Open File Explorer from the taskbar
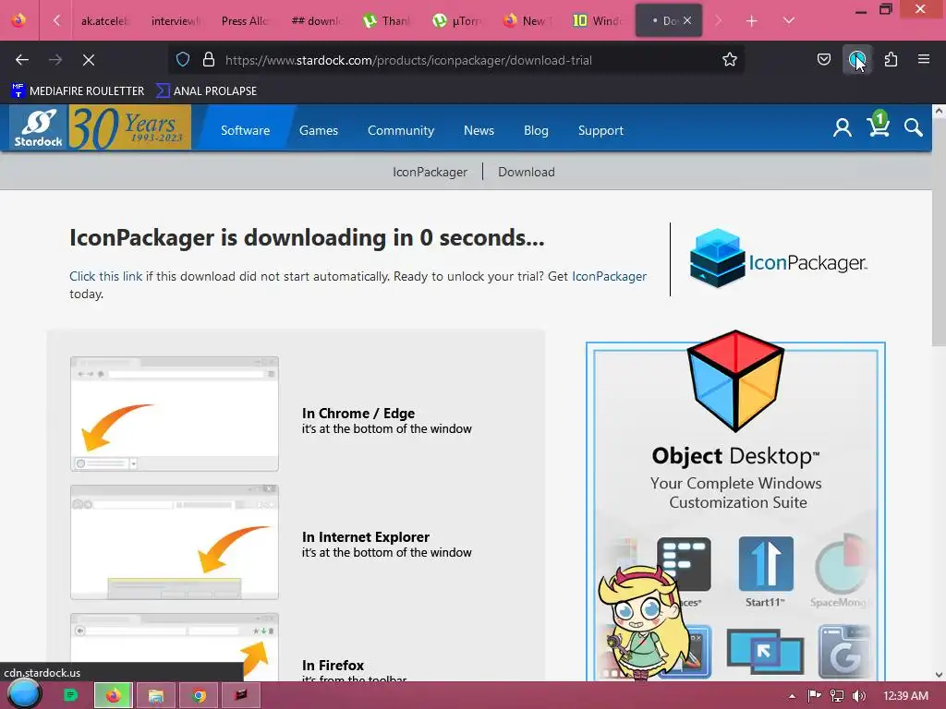Image resolution: width=946 pixels, height=709 pixels. pyautogui.click(x=155, y=696)
